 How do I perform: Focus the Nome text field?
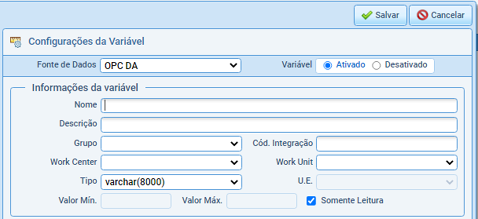(x=279, y=105)
